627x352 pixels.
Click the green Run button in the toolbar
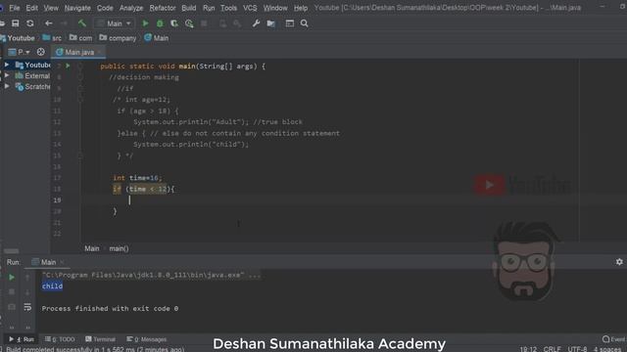(146, 23)
